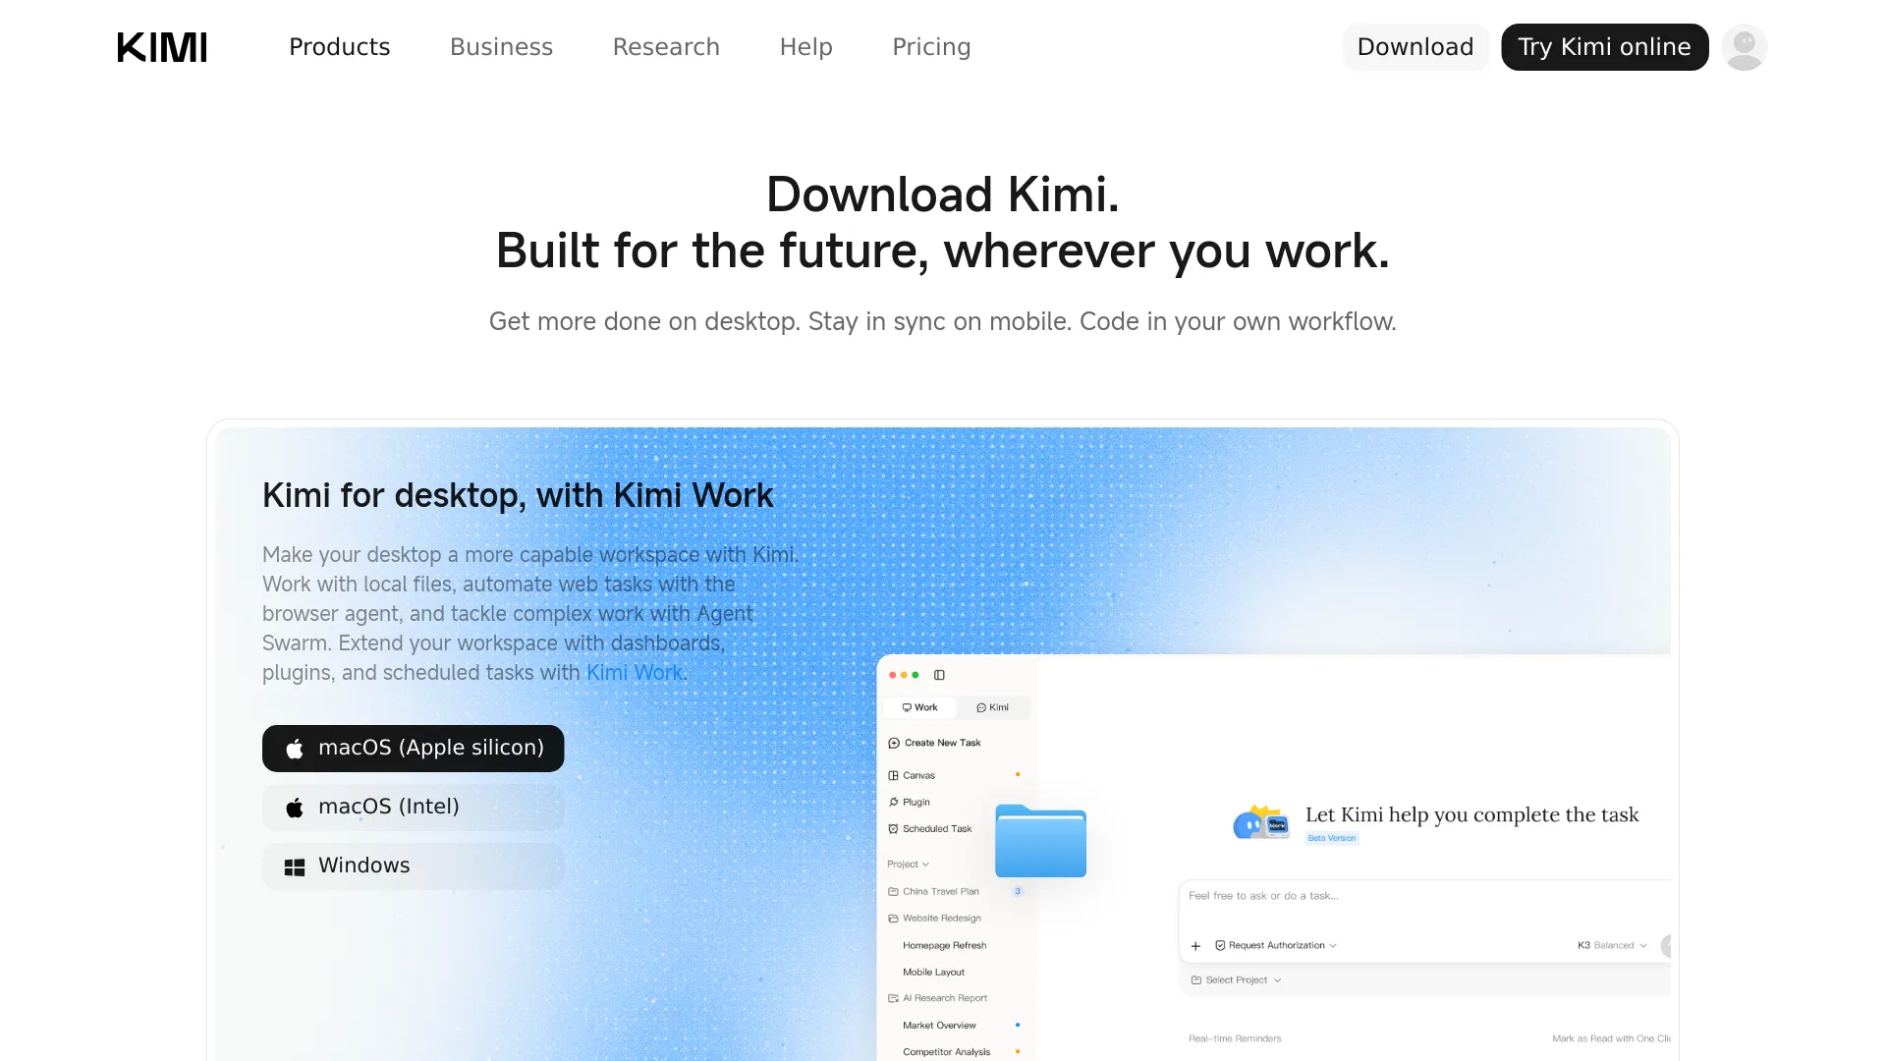Click Try Kimi online button
The image size is (1886, 1061).
point(1604,47)
